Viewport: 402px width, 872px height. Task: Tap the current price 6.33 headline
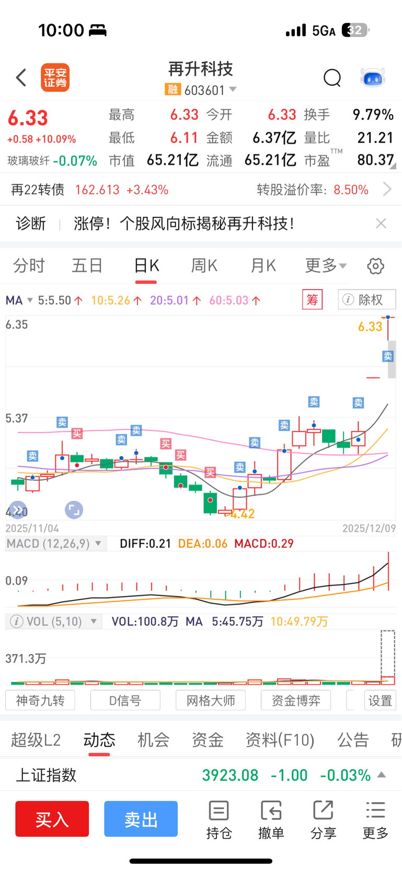(x=28, y=118)
